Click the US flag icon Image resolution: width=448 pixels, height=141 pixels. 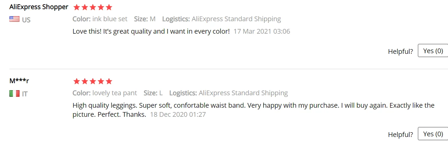coord(14,19)
